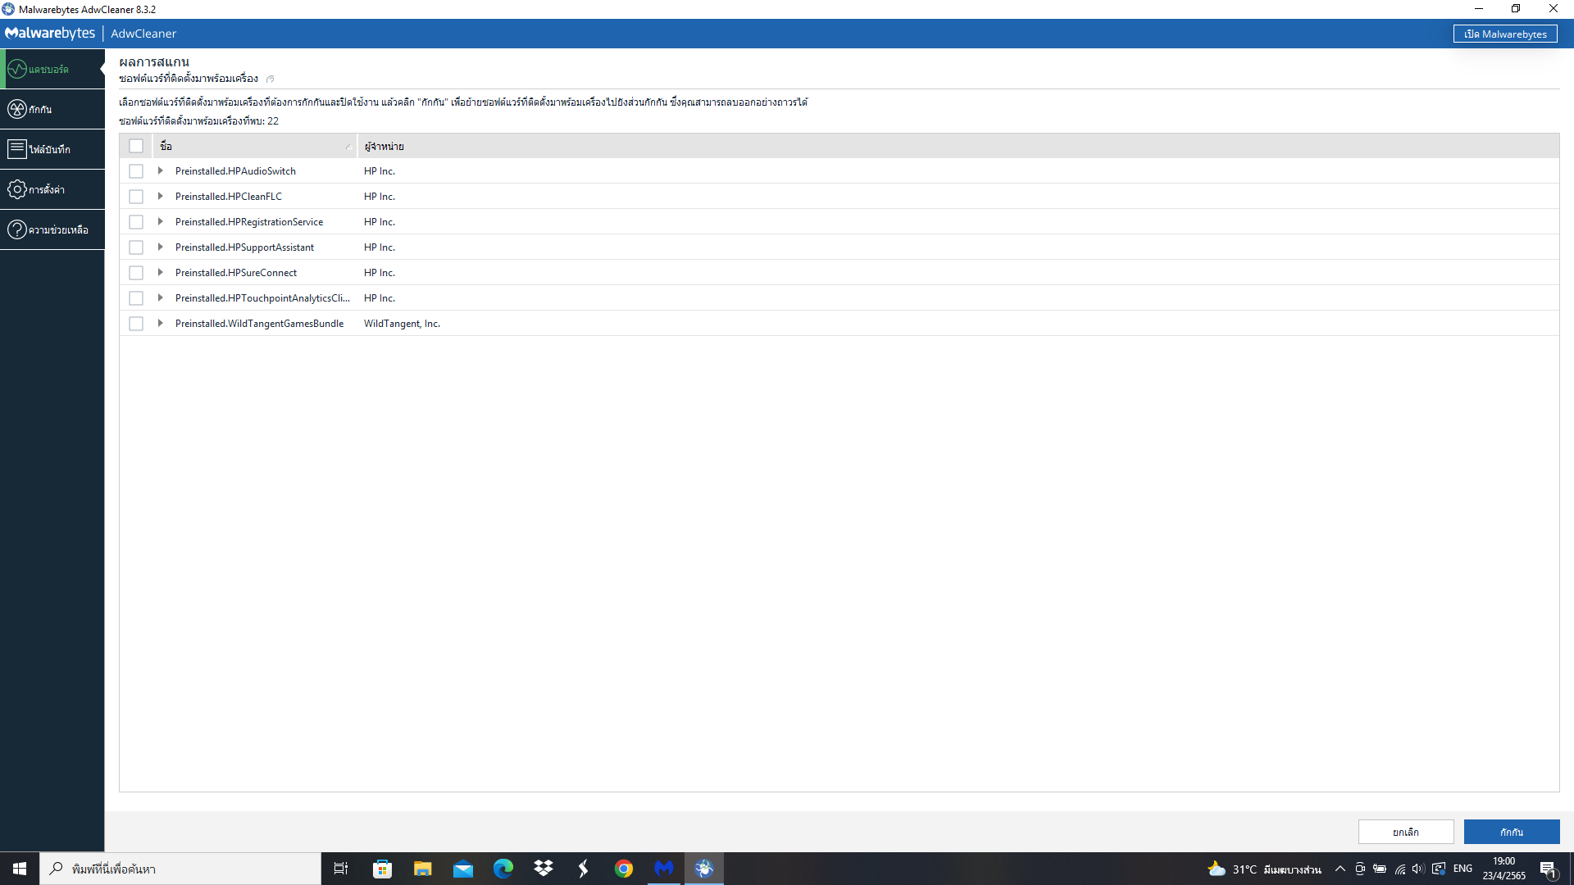1574x885 pixels.
Task: Open Google Chrome from taskbar
Action: [x=624, y=869]
